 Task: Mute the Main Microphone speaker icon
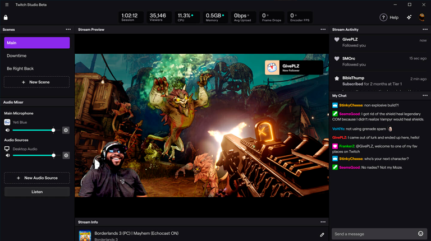pyautogui.click(x=7, y=130)
